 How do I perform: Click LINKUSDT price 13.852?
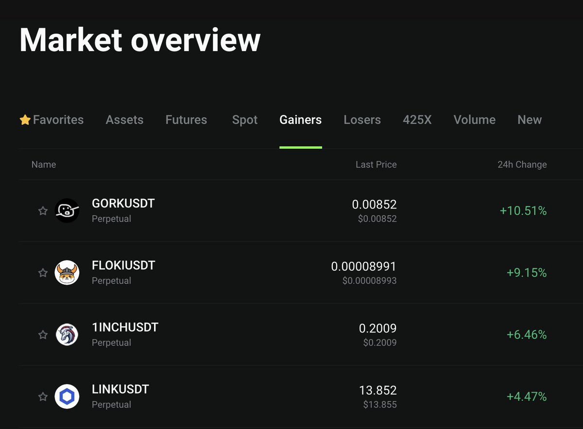pyautogui.click(x=378, y=390)
